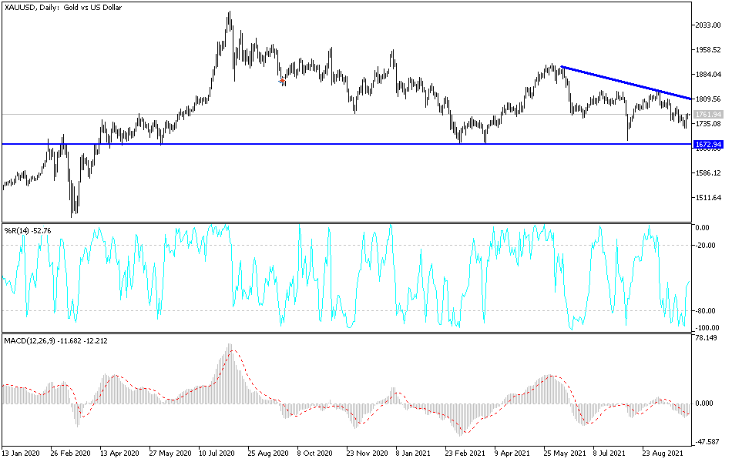Click the 2033.00 price axis label
The width and height of the screenshot is (732, 462).
(708, 25)
